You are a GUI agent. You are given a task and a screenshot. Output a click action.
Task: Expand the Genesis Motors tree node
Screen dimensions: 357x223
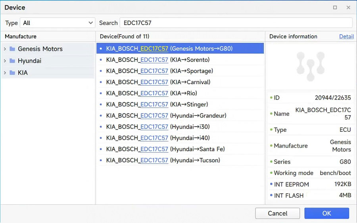point(5,49)
